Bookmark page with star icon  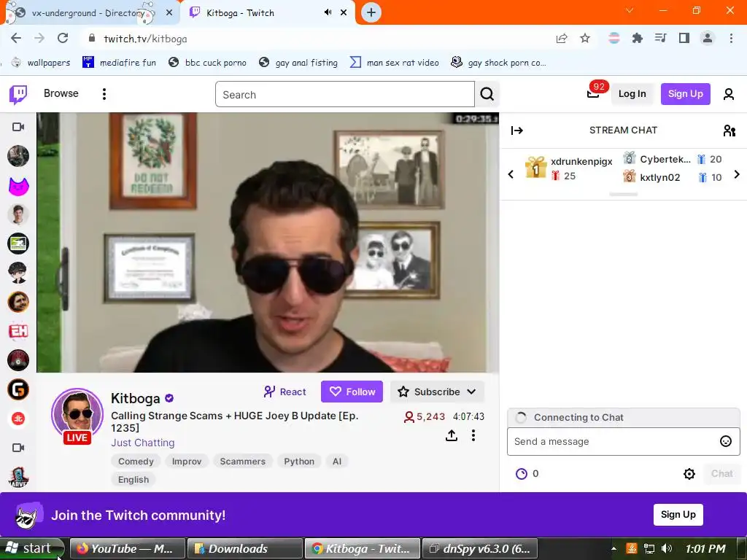585,39
